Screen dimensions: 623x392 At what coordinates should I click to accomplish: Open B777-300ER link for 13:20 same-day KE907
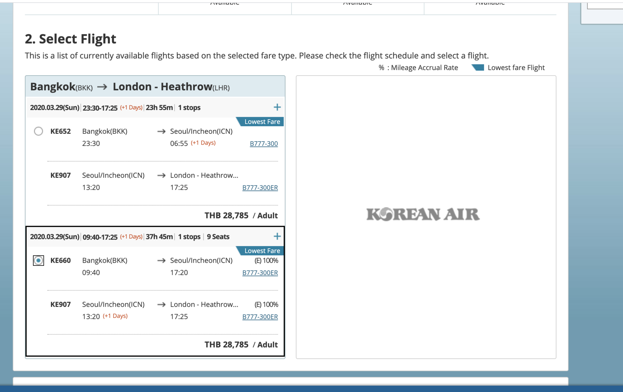click(x=260, y=187)
